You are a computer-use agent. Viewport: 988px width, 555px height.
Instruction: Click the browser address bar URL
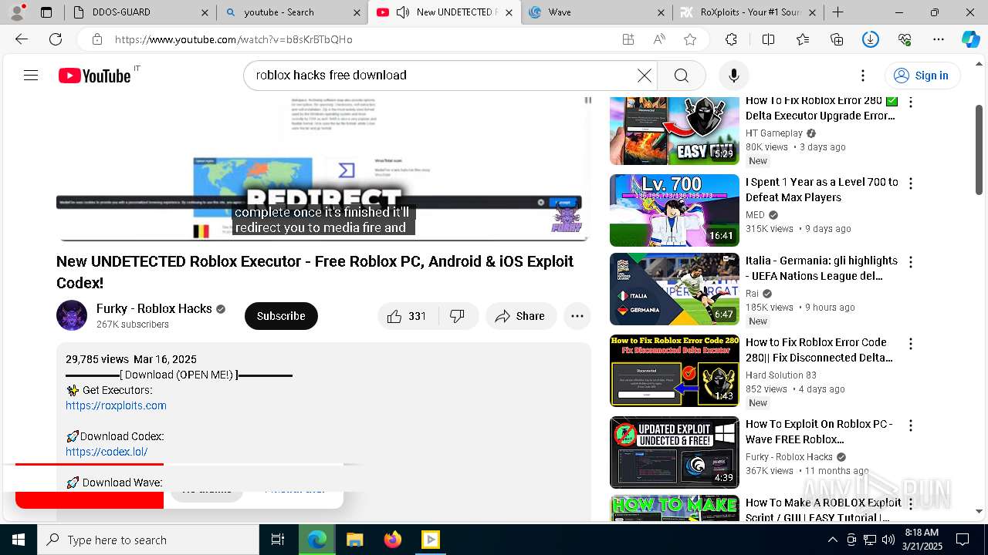[234, 39]
